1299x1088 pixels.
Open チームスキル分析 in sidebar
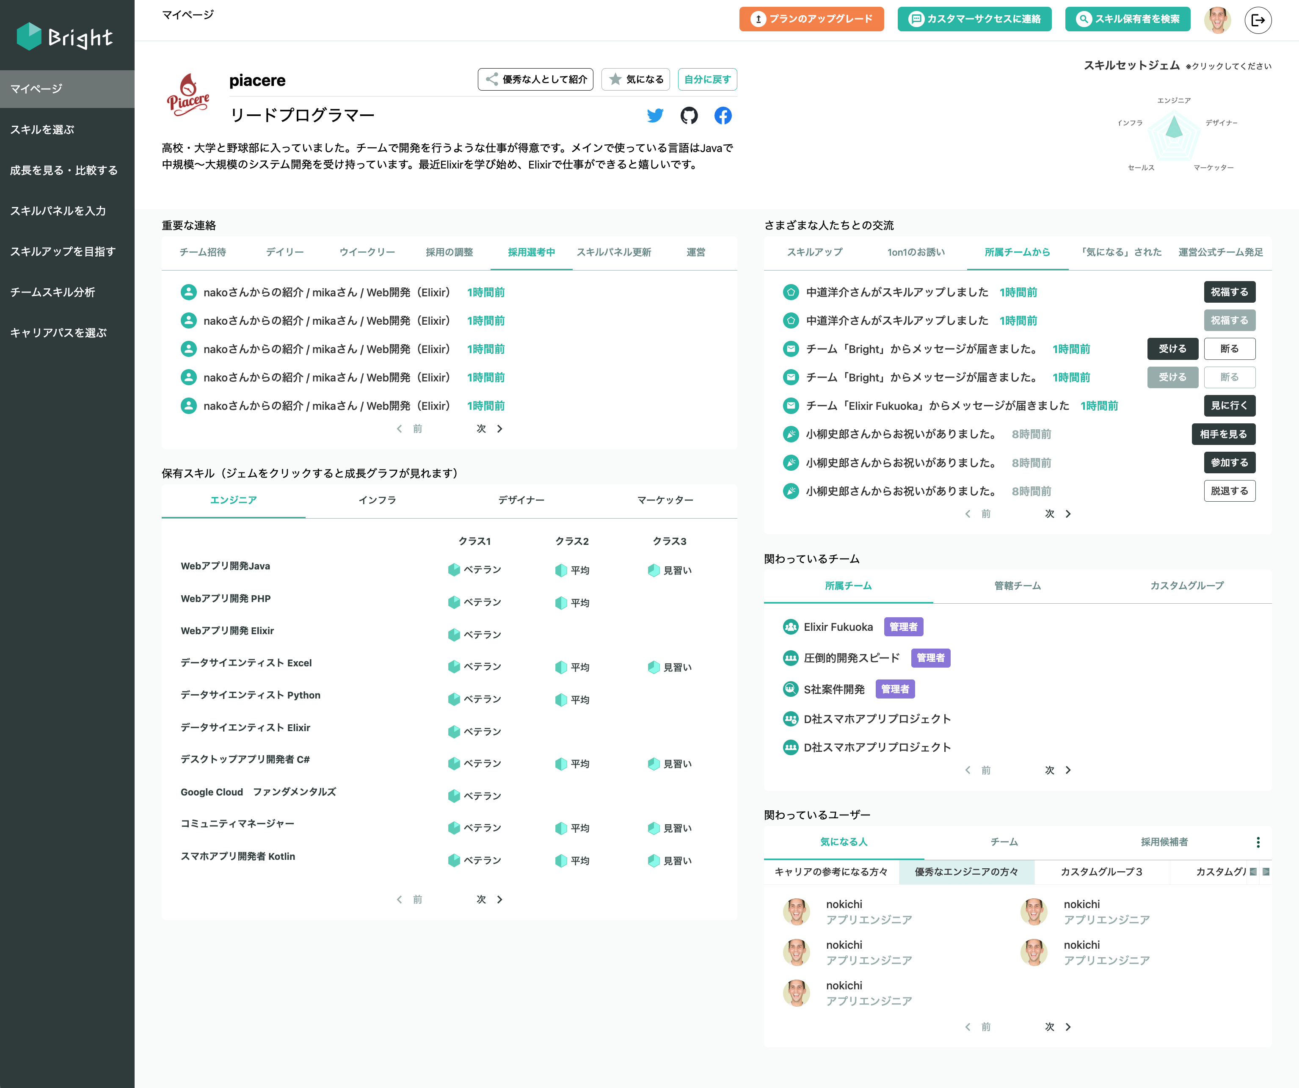click(x=52, y=292)
